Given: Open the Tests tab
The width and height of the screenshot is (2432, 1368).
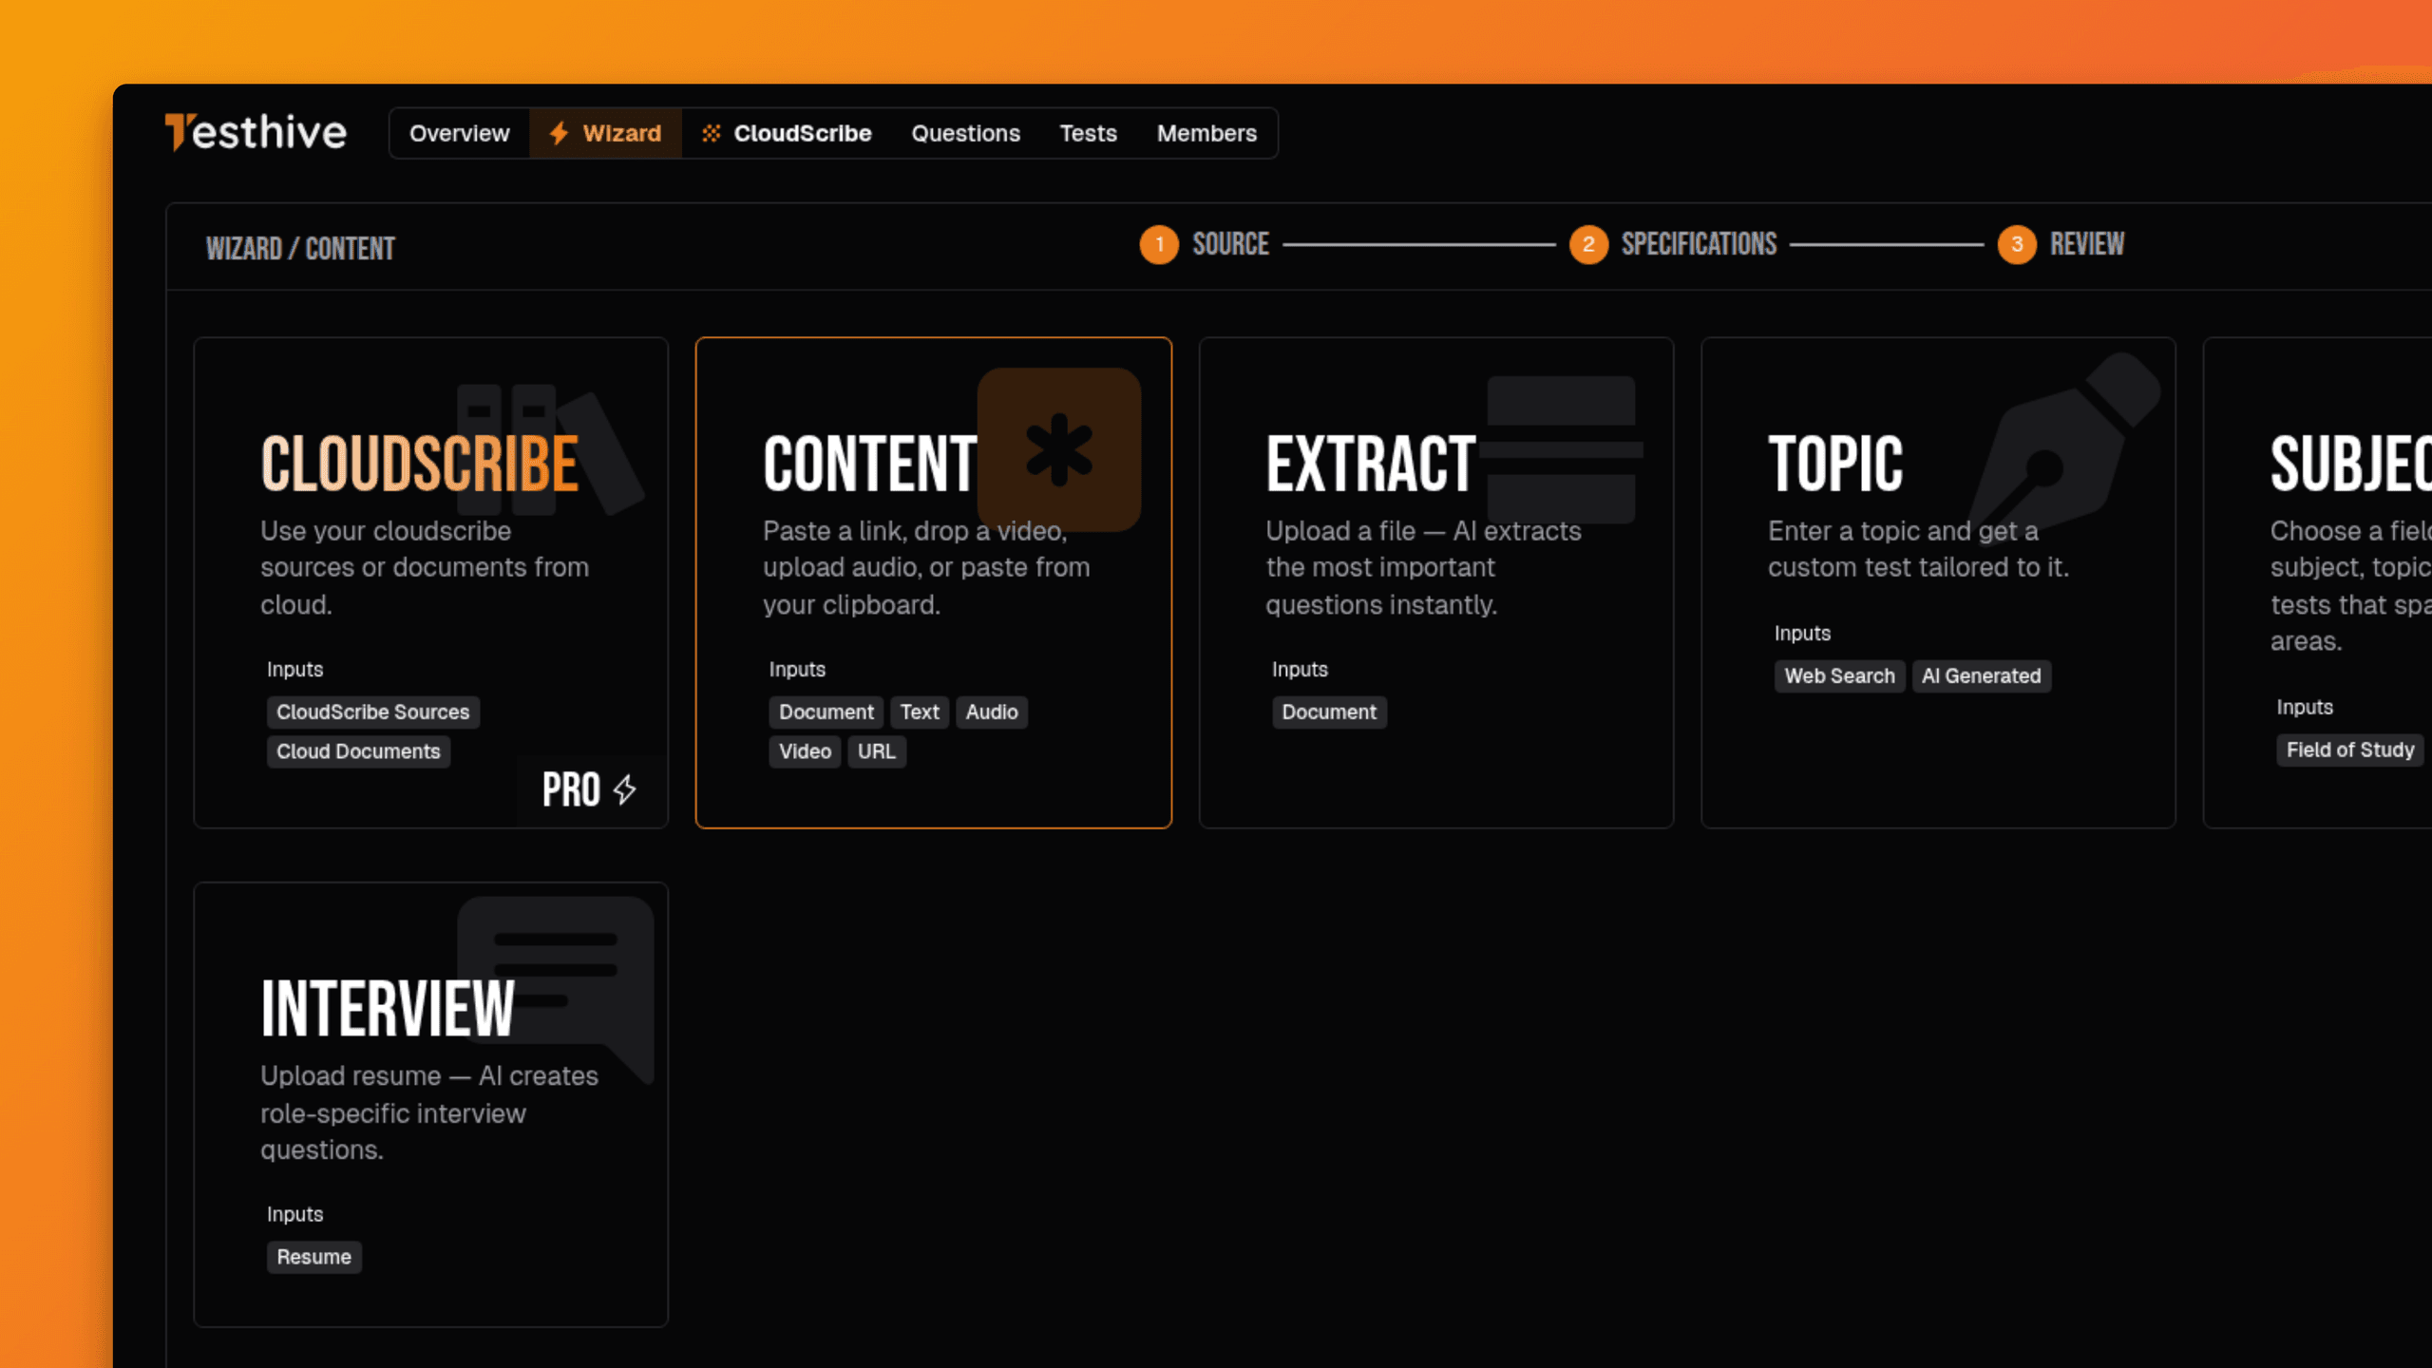Looking at the screenshot, I should click(1089, 133).
